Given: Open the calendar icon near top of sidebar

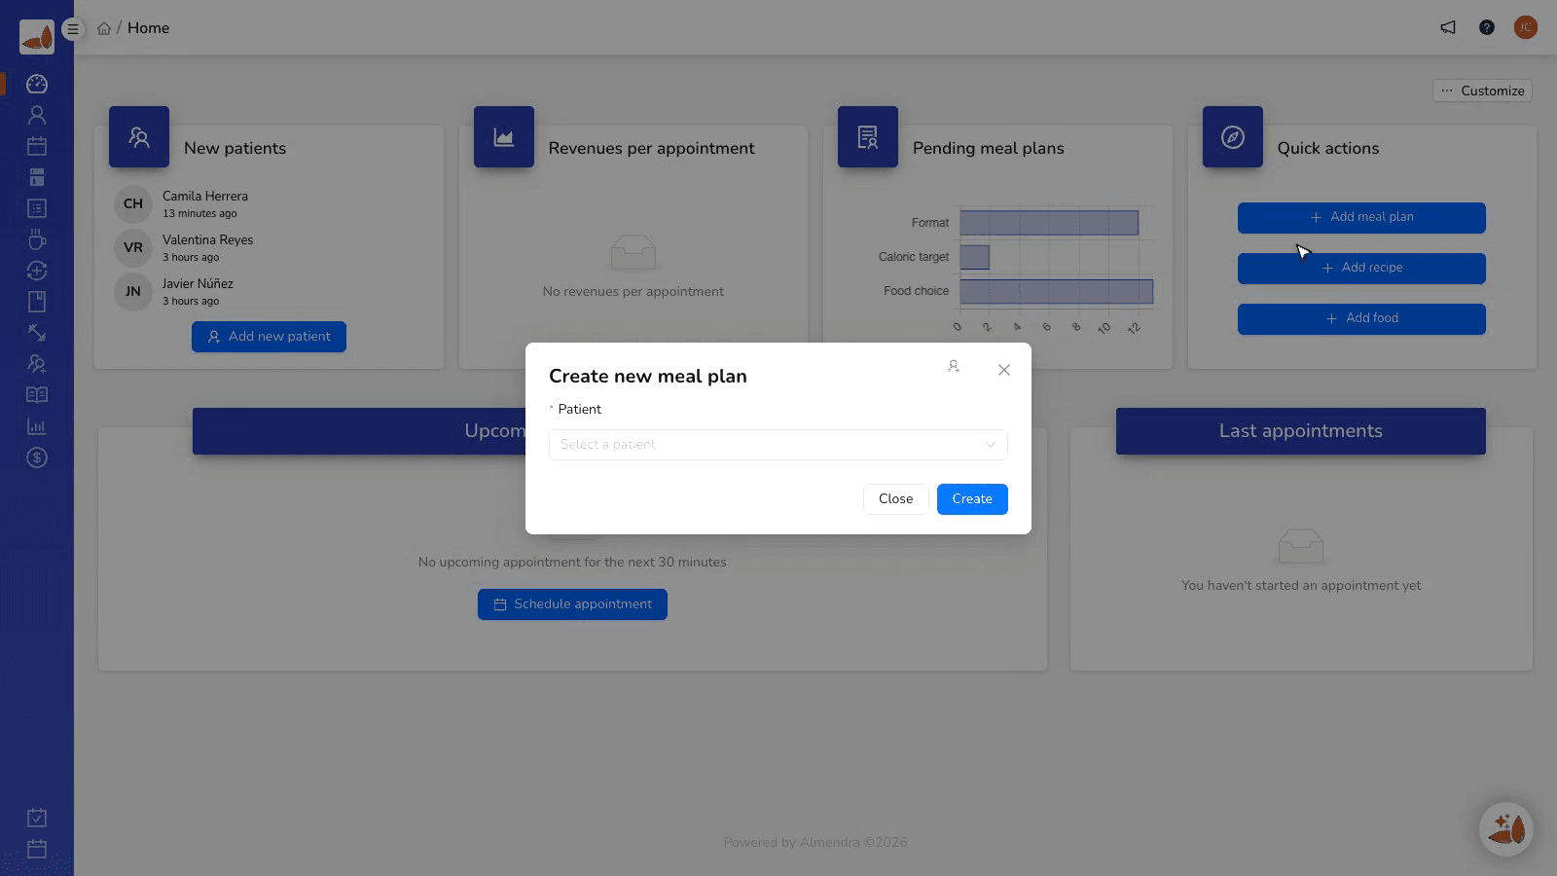Looking at the screenshot, I should pos(37,146).
